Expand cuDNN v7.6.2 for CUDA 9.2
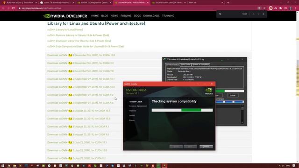The width and height of the screenshot is (299, 168). tap(77, 159)
